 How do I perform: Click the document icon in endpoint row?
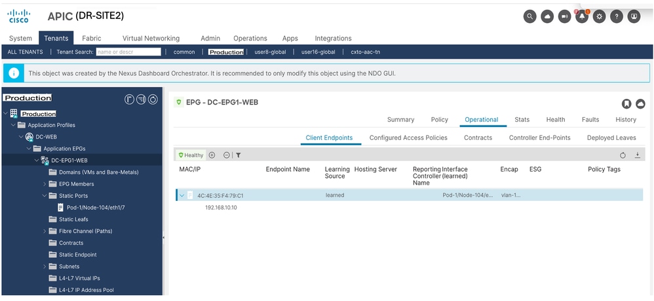coord(190,195)
